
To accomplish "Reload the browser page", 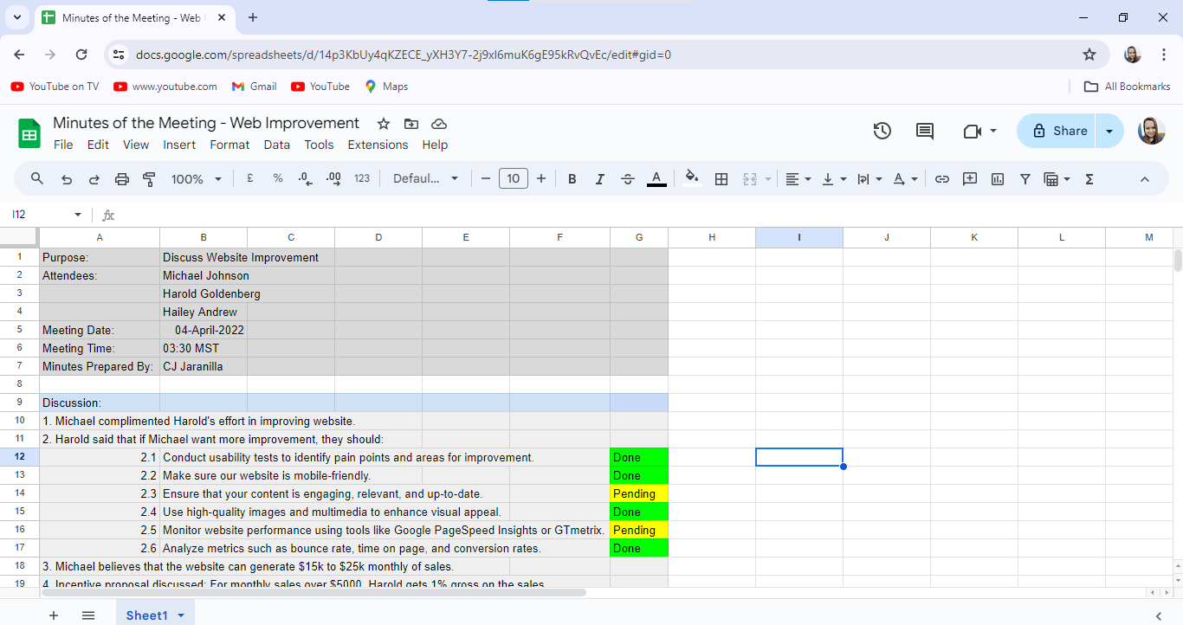I will pos(81,55).
